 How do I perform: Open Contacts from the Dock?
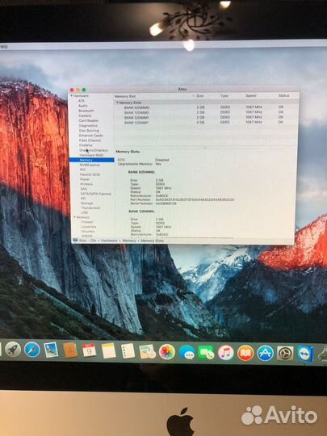tap(70, 350)
